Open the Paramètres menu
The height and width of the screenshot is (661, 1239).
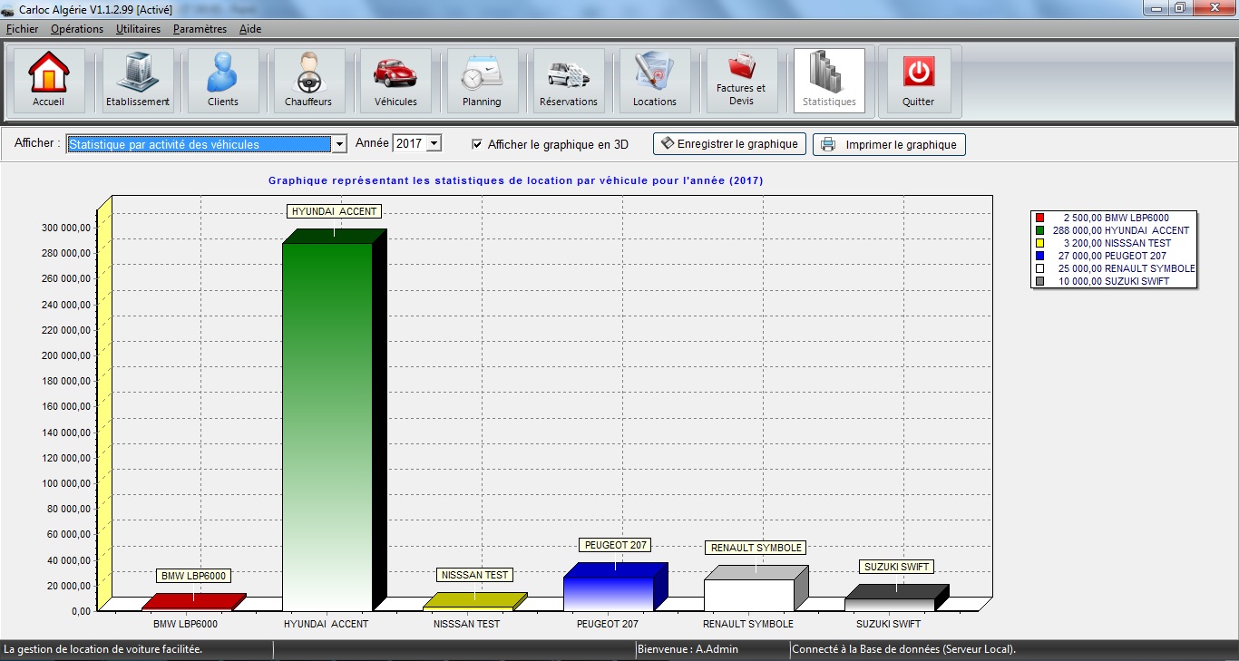200,29
